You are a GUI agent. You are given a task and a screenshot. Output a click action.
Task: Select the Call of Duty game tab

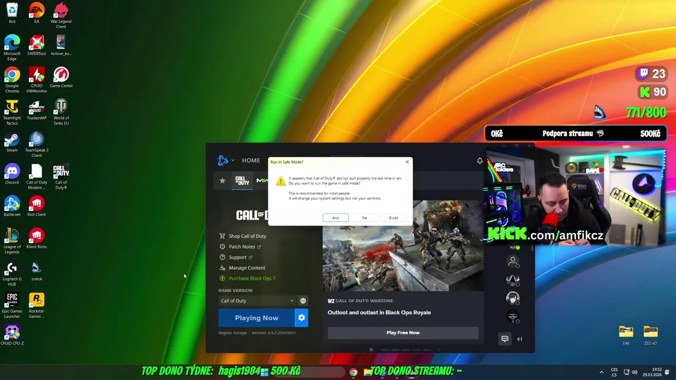[242, 180]
